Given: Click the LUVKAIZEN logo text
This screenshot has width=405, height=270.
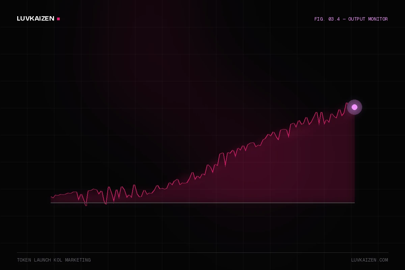Looking at the screenshot, I should 35,19.
